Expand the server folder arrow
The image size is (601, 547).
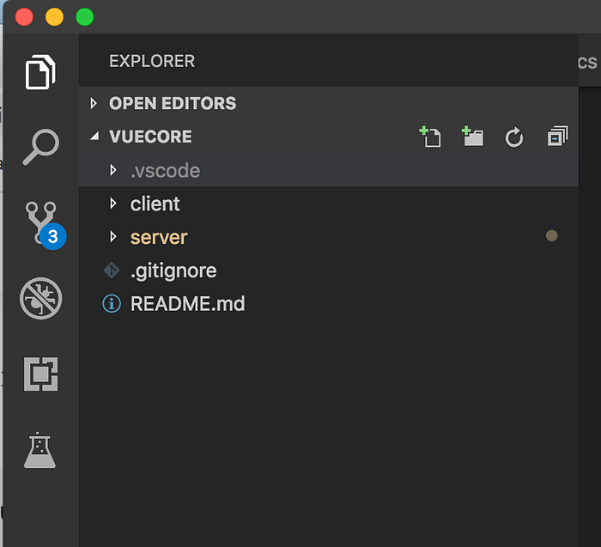tap(113, 236)
